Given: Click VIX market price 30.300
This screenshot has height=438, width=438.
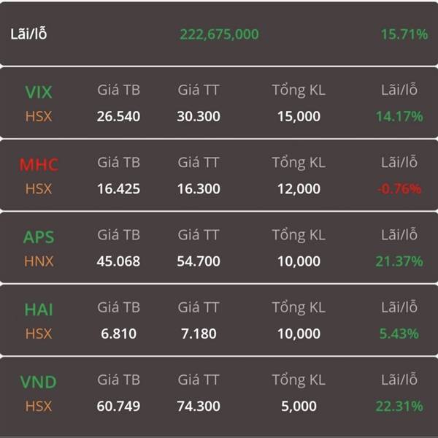Looking at the screenshot, I should click(x=199, y=117).
